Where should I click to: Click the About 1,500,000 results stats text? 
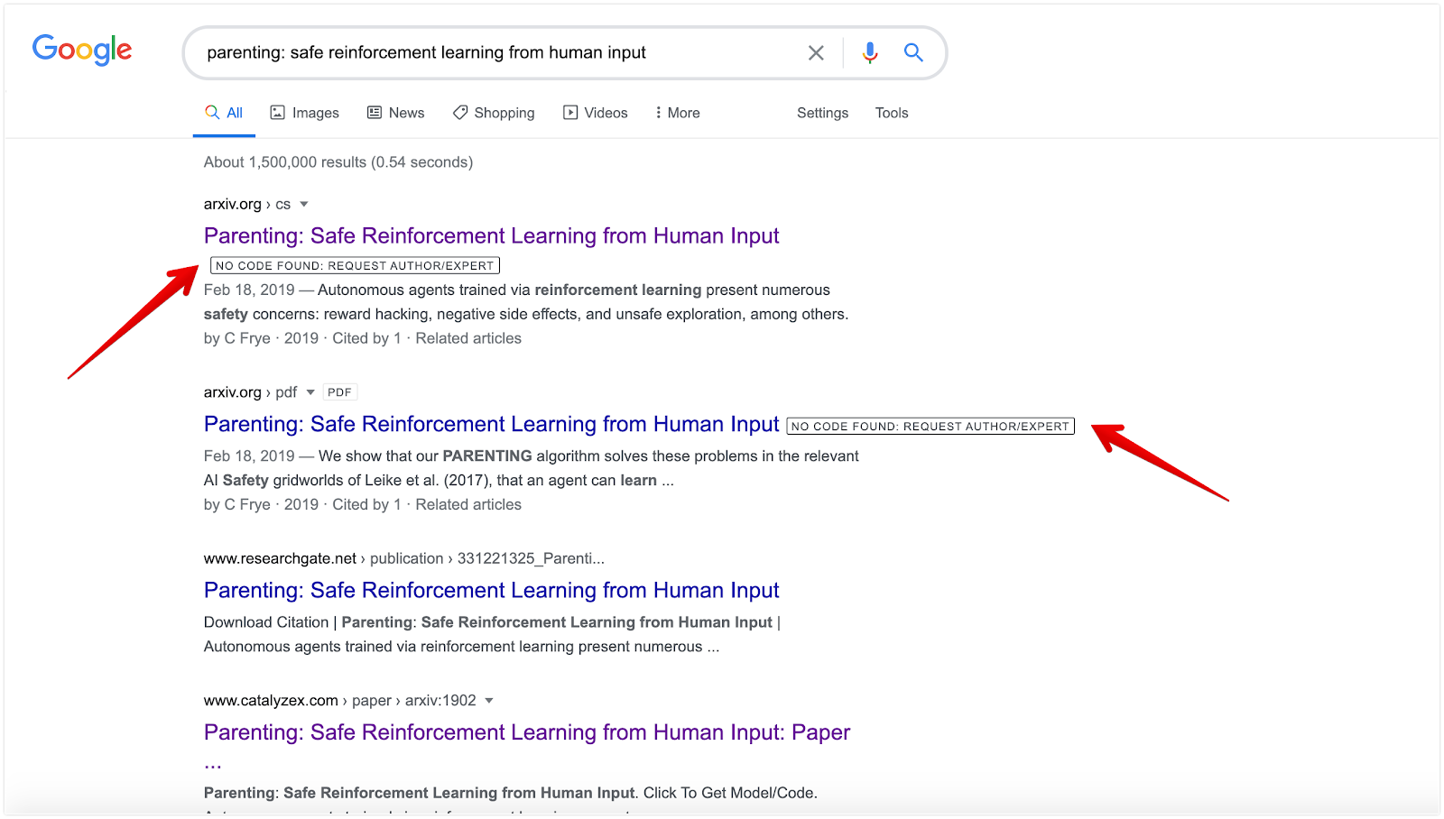[x=338, y=162]
